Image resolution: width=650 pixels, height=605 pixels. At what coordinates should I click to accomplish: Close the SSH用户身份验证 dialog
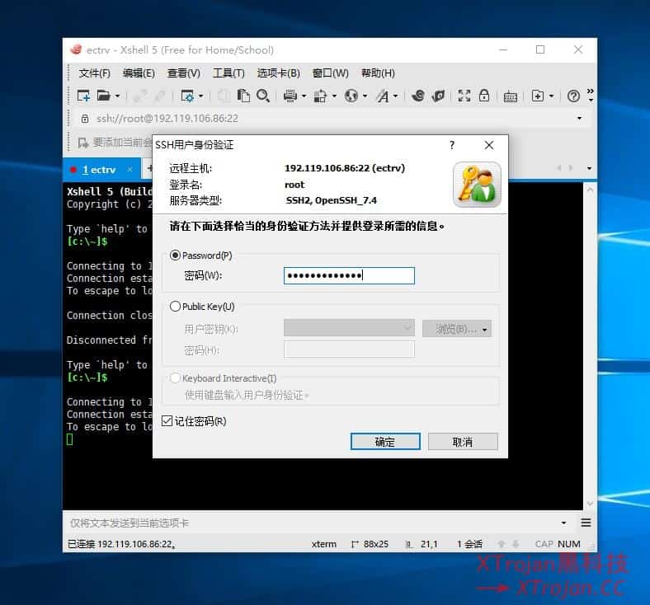pos(489,145)
